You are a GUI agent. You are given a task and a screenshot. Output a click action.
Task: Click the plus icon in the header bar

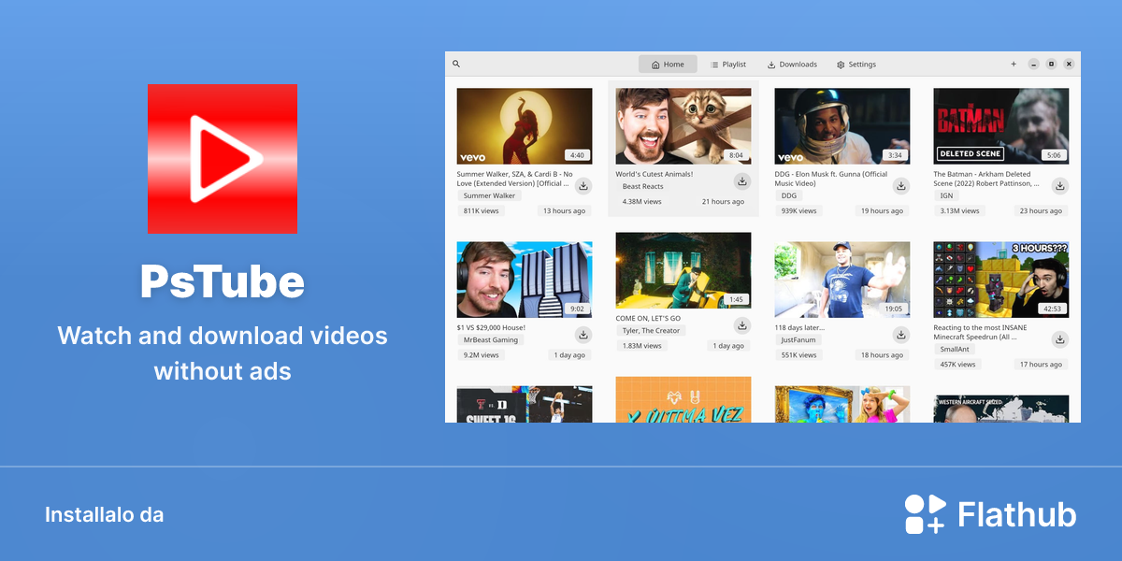(x=1014, y=65)
